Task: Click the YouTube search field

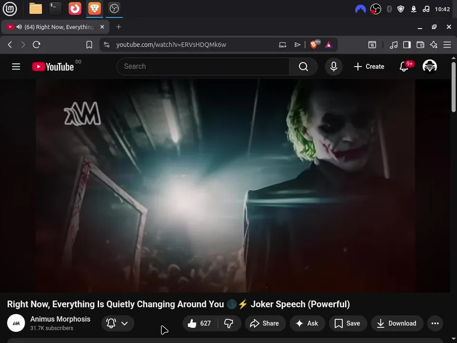Action: (x=203, y=67)
